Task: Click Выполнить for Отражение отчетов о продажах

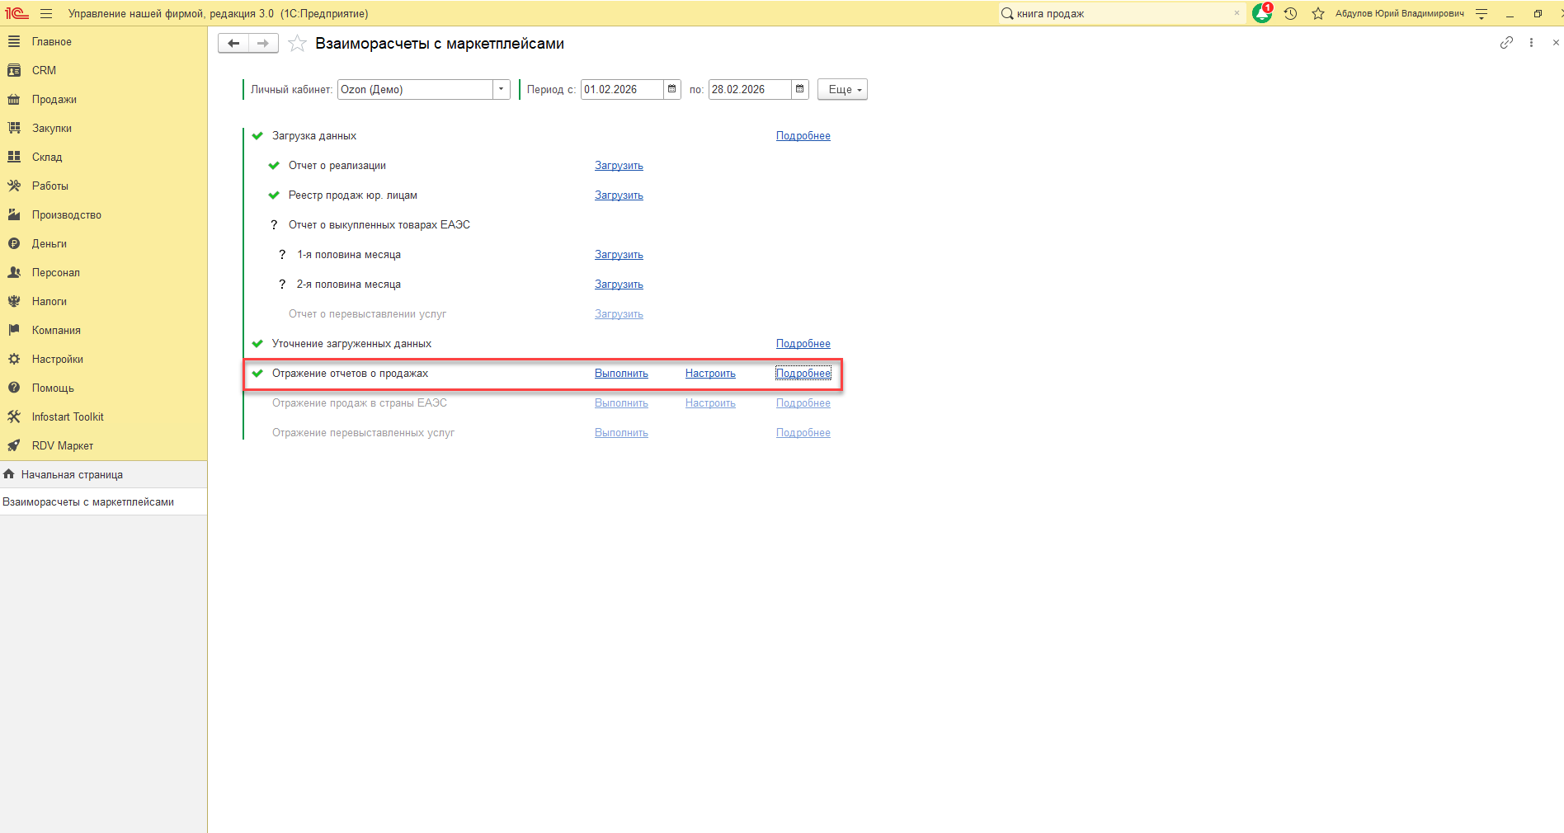Action: tap(621, 374)
